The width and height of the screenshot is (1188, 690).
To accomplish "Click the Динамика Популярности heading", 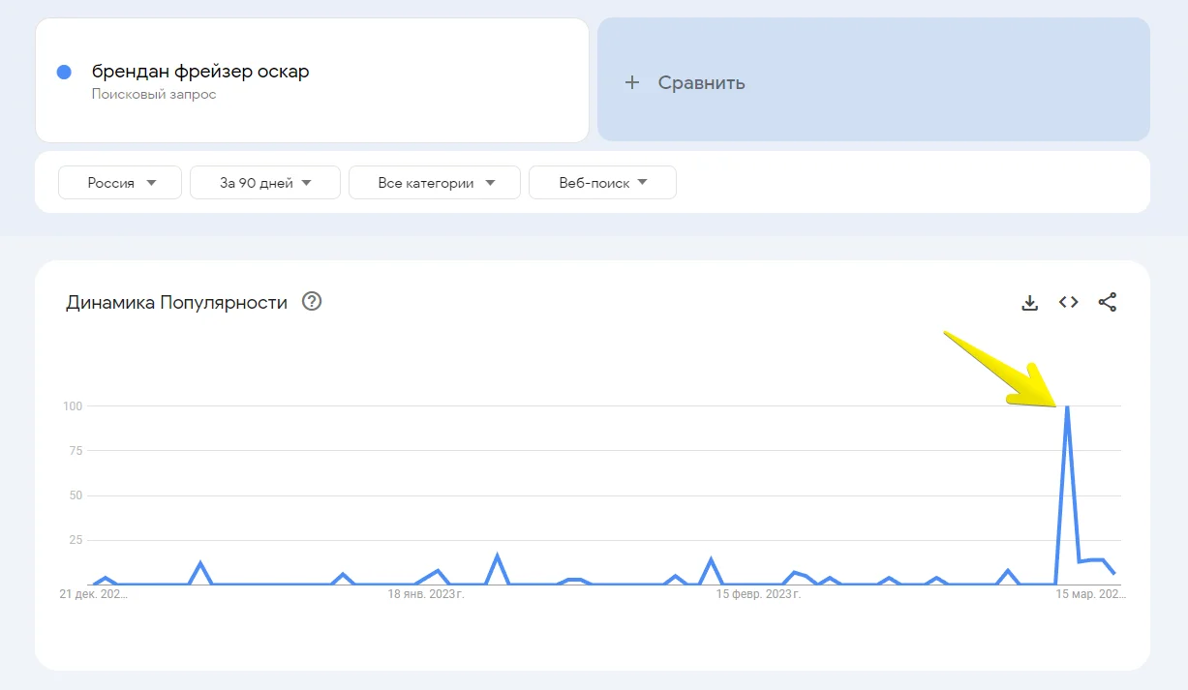I will 176,302.
